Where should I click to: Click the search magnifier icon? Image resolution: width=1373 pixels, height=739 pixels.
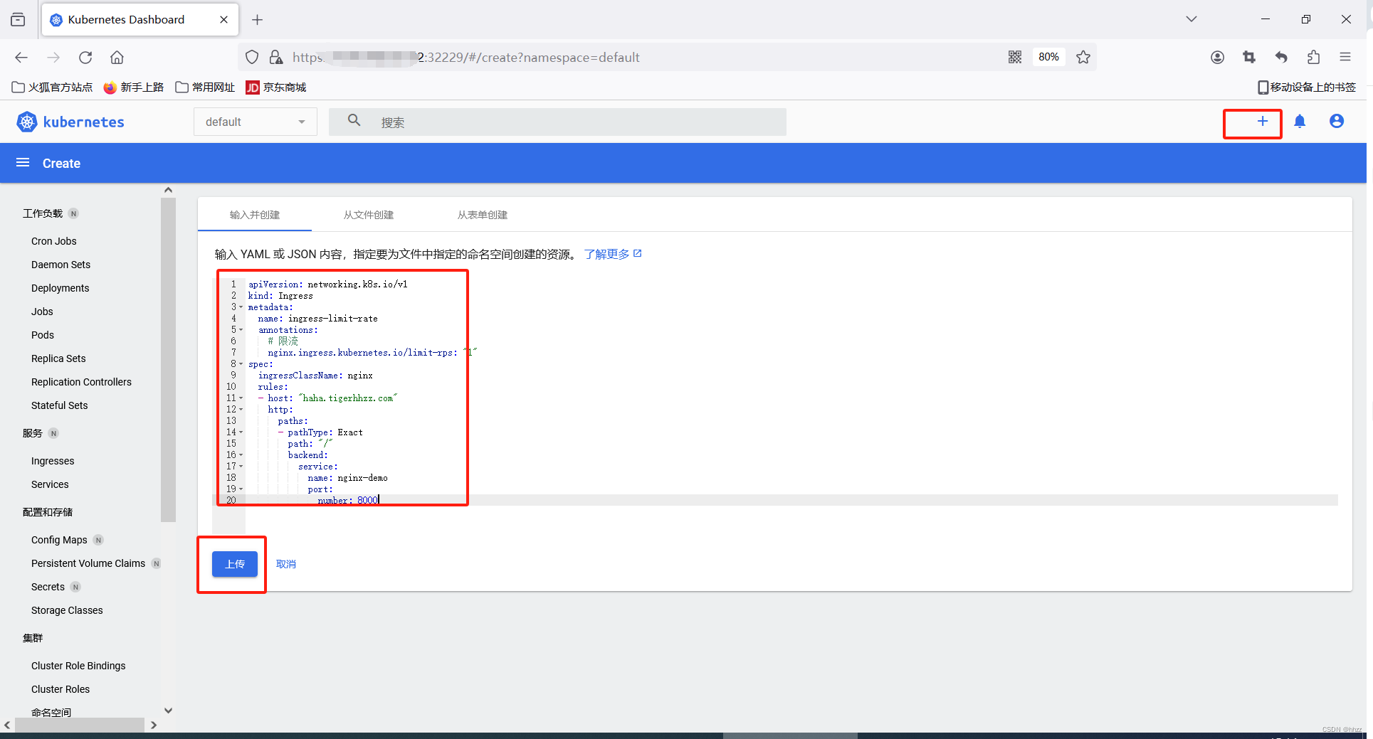354,121
